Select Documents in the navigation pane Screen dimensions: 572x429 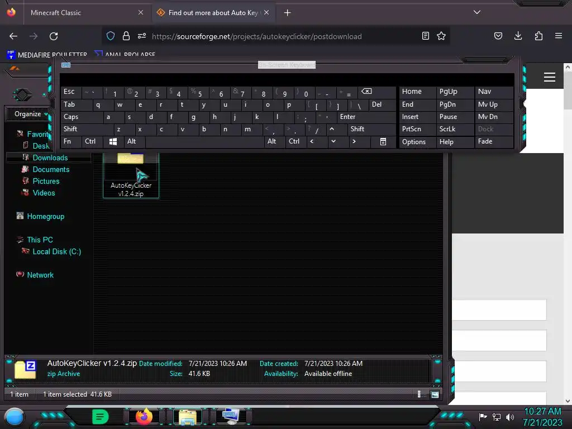click(x=51, y=169)
